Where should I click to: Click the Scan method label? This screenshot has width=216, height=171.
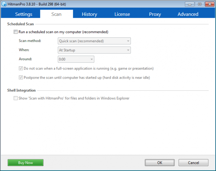[30, 41]
